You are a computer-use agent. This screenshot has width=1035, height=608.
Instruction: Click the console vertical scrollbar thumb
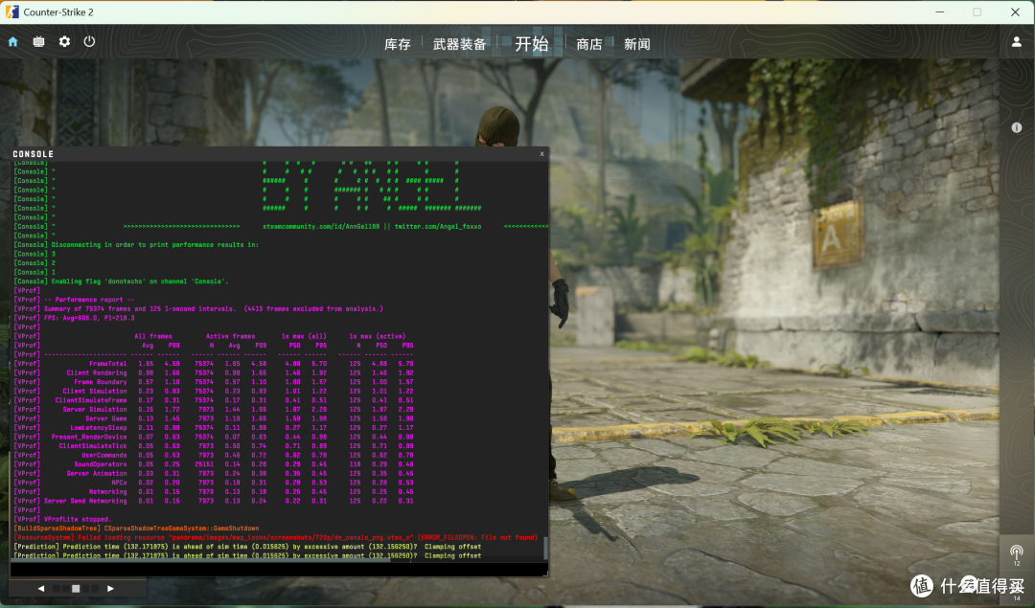tap(545, 548)
